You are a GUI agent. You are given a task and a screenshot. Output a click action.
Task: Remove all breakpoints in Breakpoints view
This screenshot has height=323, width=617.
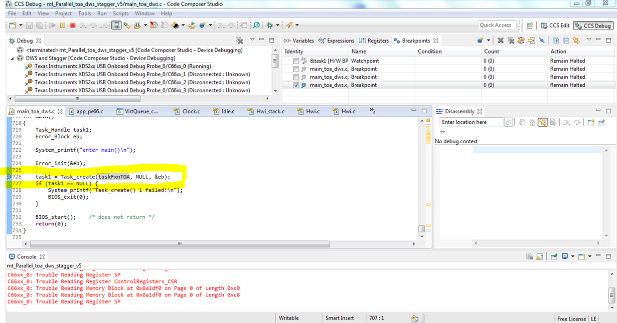(511, 41)
